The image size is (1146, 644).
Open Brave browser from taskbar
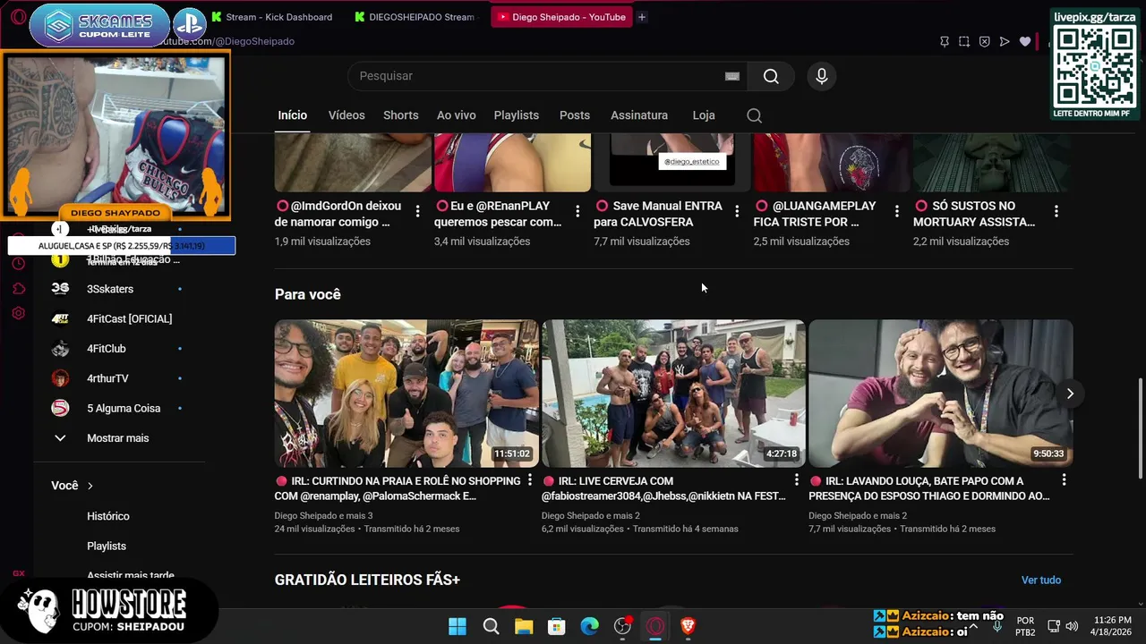(x=688, y=626)
